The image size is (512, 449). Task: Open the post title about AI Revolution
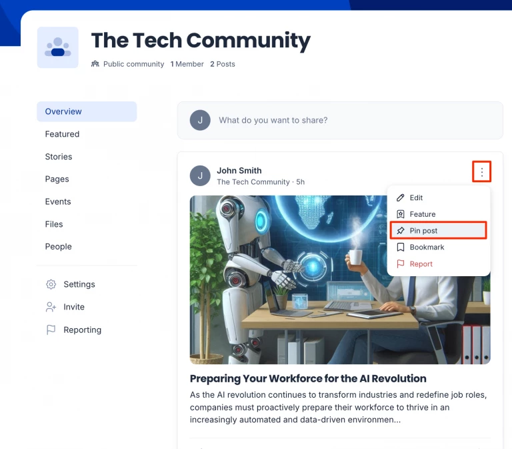(x=308, y=378)
